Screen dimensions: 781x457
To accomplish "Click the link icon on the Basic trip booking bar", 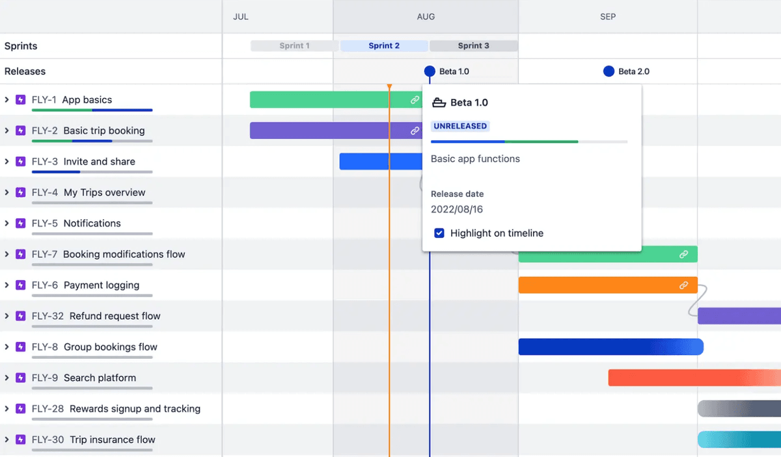I will (415, 131).
